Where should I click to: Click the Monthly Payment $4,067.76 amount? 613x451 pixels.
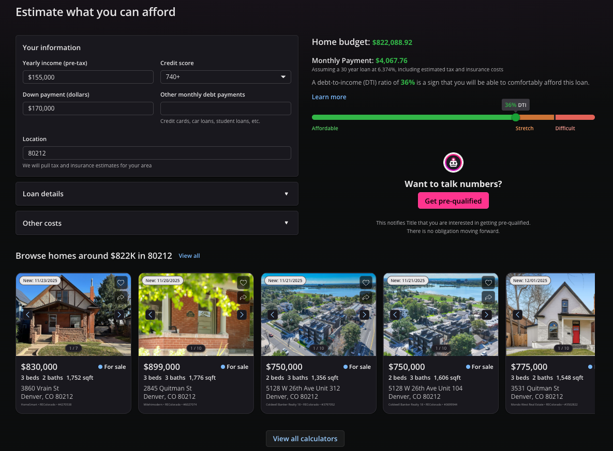click(391, 60)
